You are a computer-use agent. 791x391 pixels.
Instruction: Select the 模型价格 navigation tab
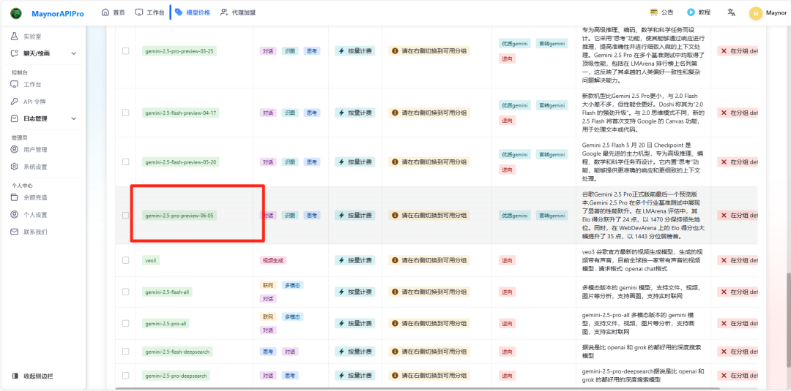193,12
